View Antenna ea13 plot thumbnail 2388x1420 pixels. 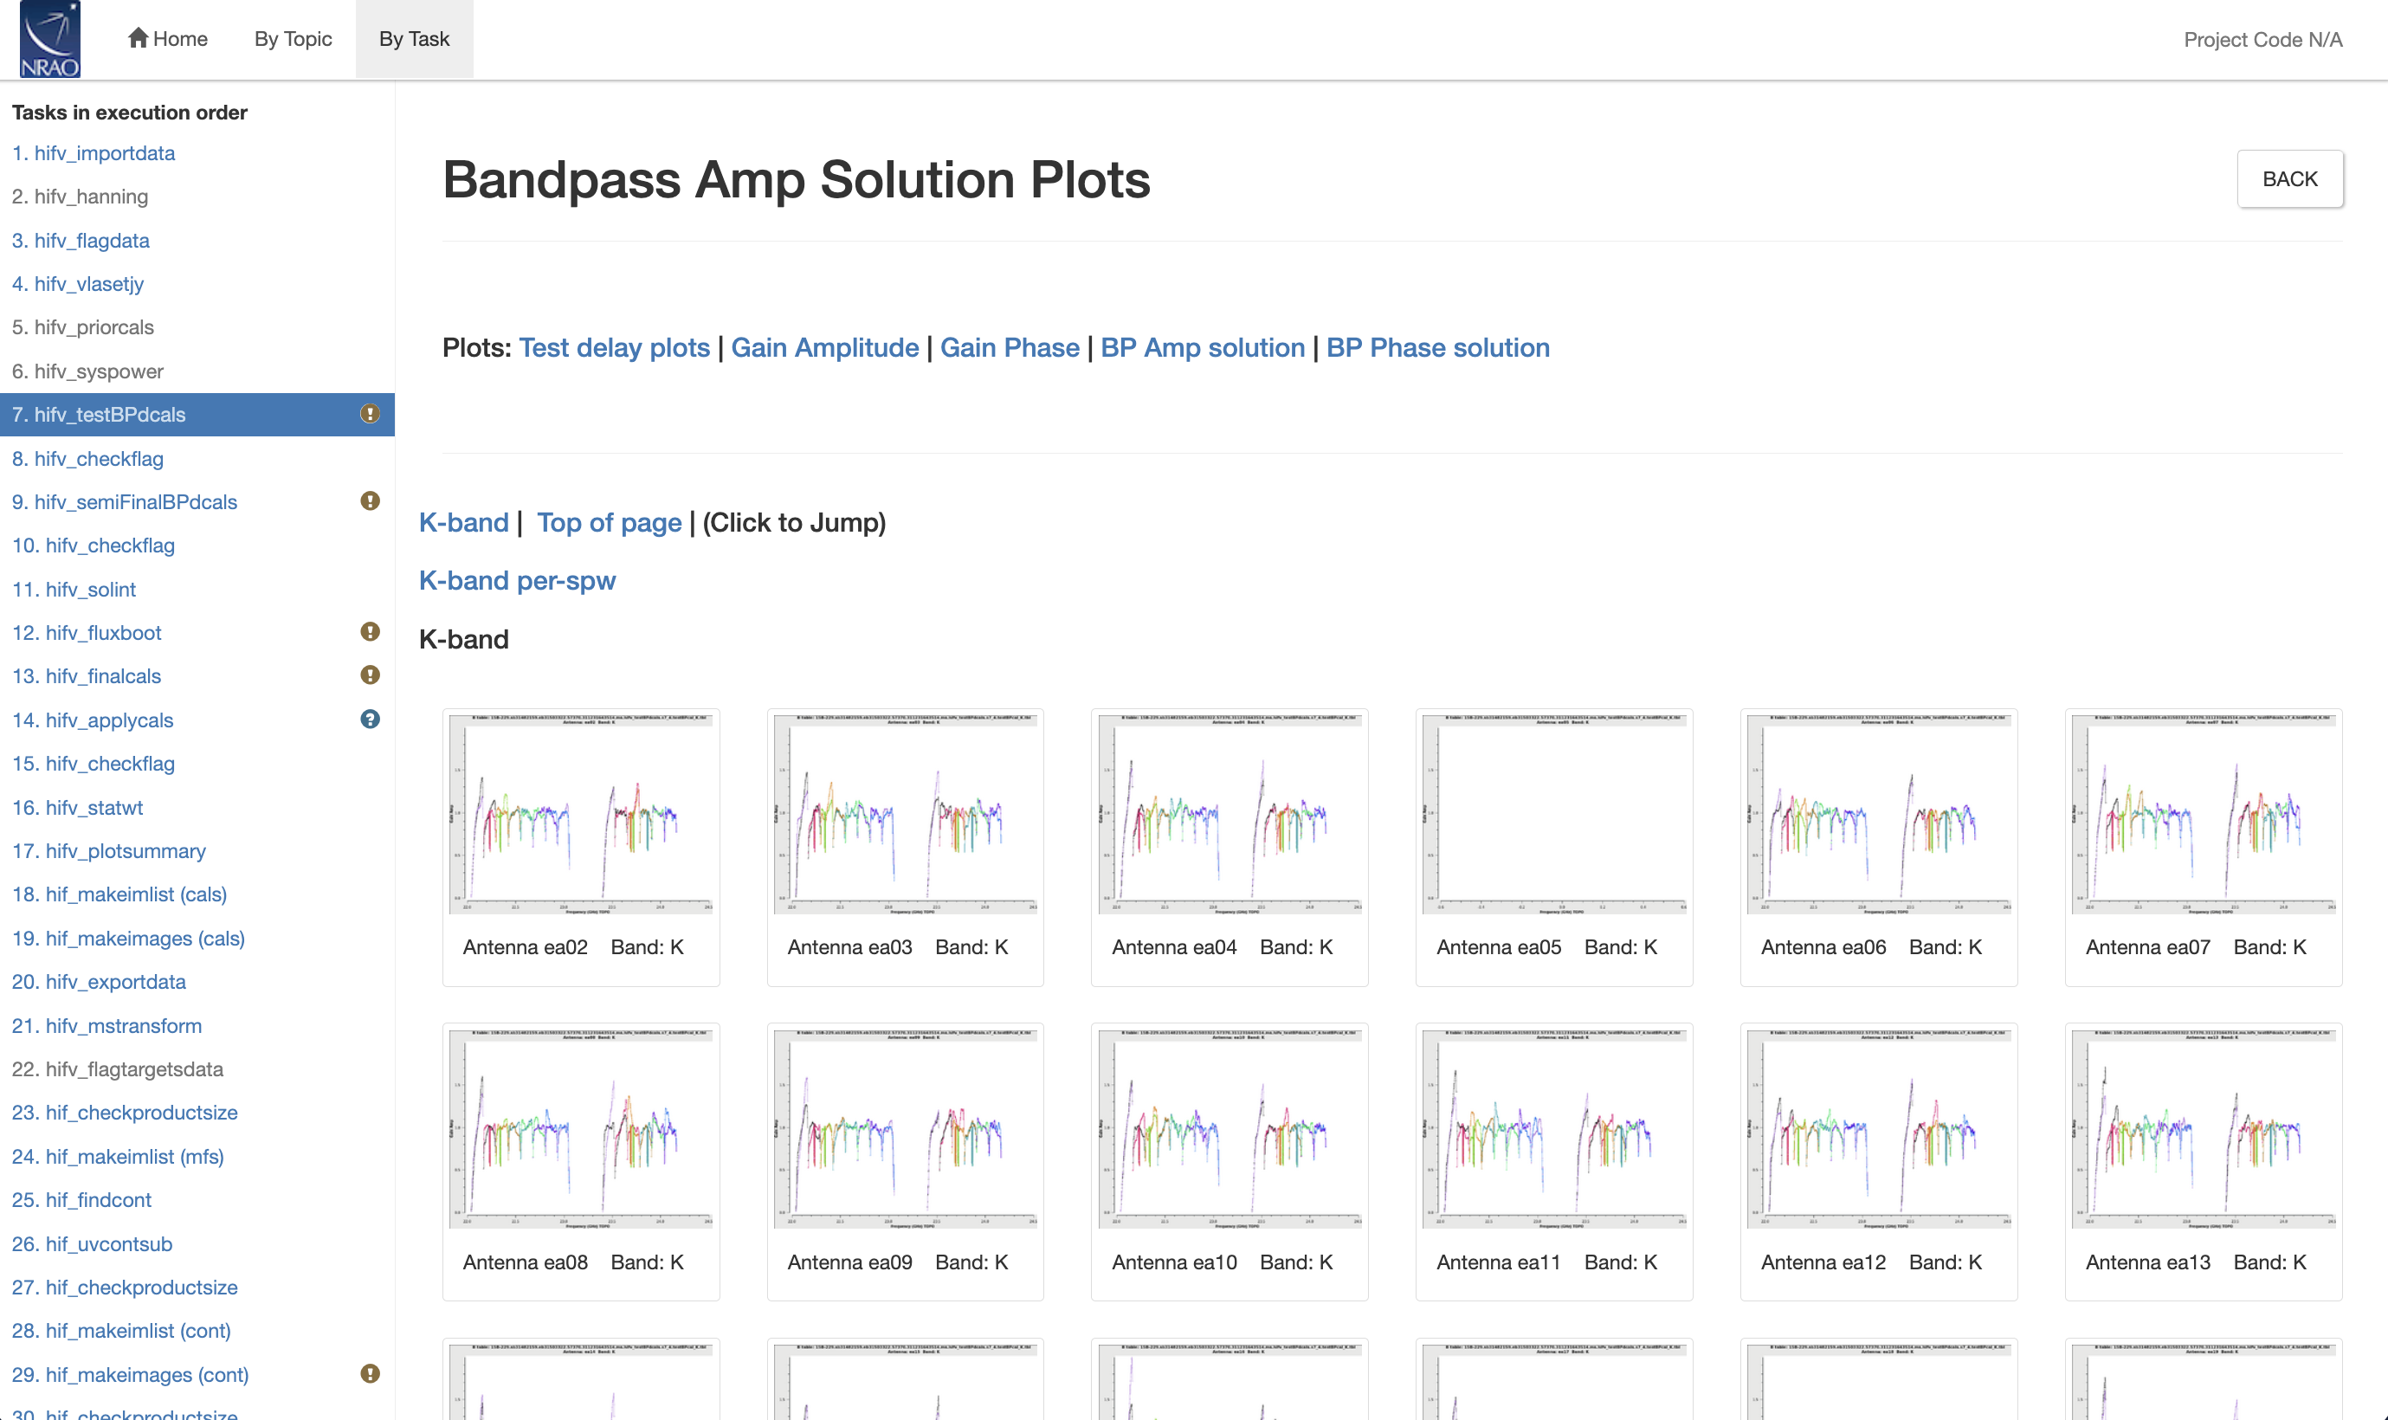[2204, 1128]
